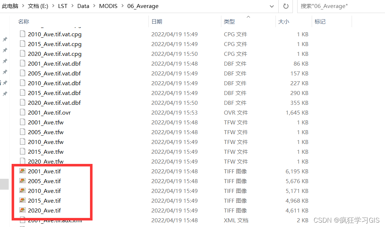Screen dimensions: 385x227
Task: Click file name 2010_Ave.tfw
Action: pyautogui.click(x=46, y=143)
